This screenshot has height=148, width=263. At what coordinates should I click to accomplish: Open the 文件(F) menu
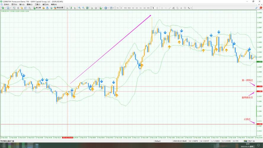click(6, 5)
